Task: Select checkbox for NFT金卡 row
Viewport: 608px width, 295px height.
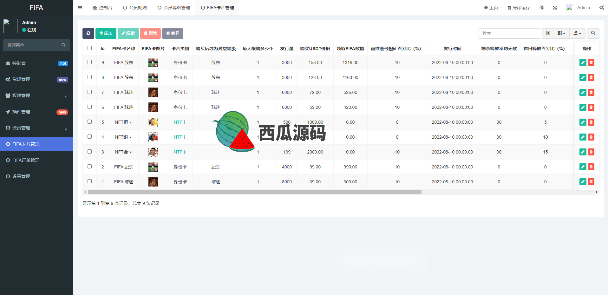Action: point(90,152)
